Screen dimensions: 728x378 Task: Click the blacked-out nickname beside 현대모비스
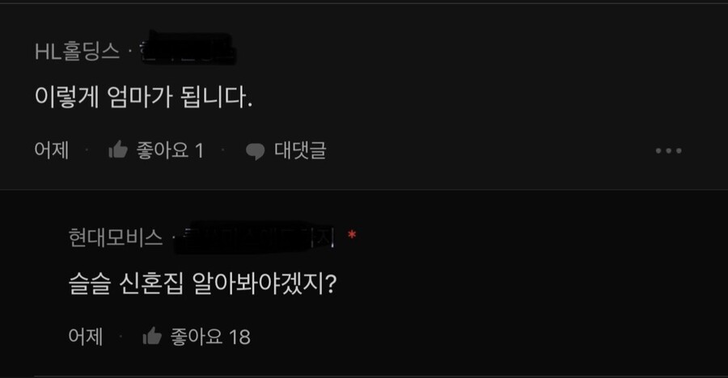pos(254,237)
